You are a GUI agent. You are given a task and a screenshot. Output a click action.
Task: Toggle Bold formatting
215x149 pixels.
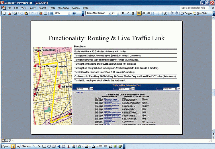click(x=123, y=13)
